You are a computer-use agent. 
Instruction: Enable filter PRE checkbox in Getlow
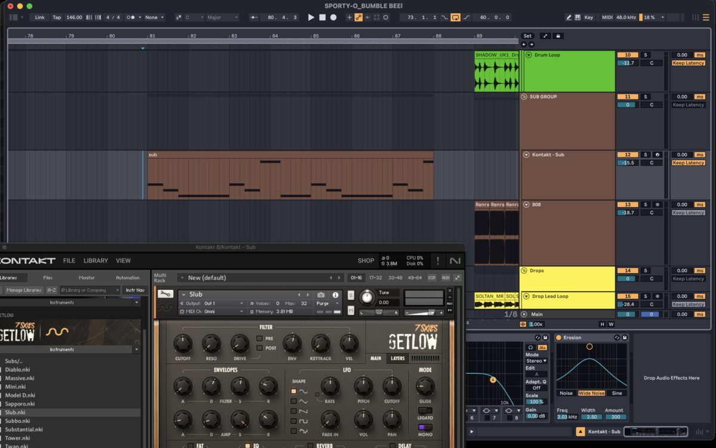pos(259,338)
